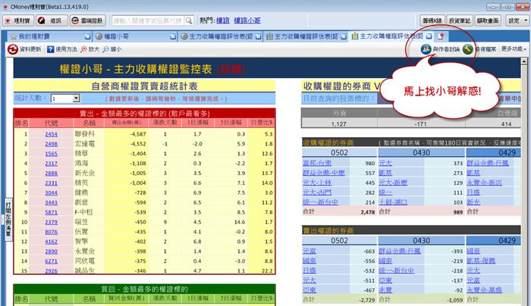Screen dimensions: 531x306
Task: Close the 我的理財寶 tab
Action: point(87,36)
